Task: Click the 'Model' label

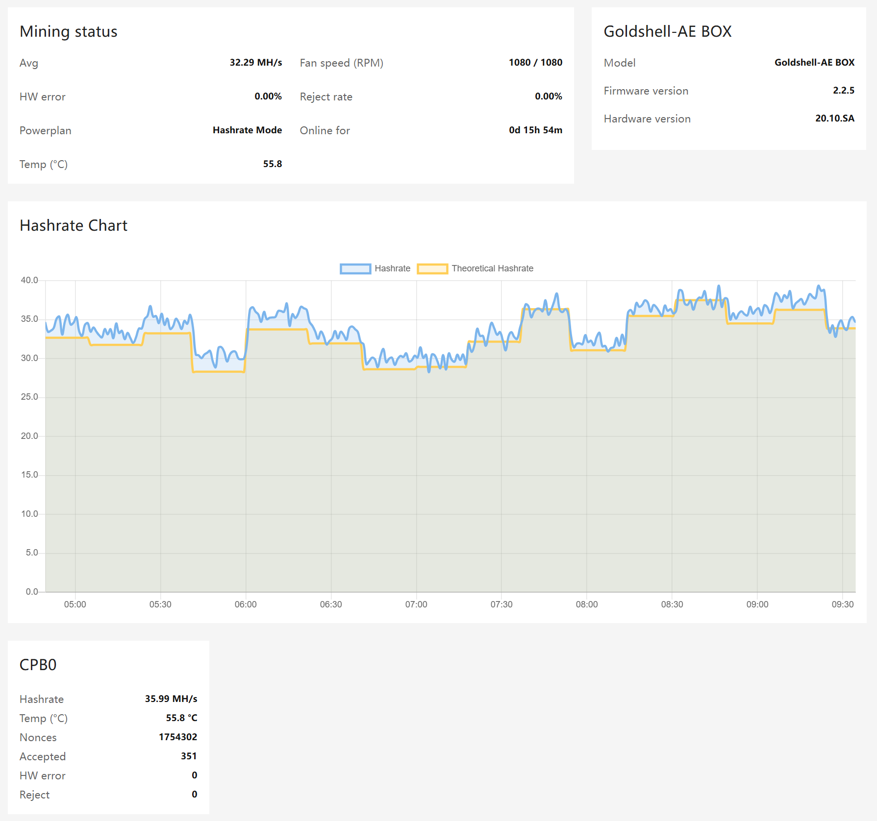Action: [x=620, y=63]
